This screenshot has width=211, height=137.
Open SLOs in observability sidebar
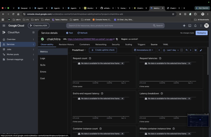pos(53,65)
